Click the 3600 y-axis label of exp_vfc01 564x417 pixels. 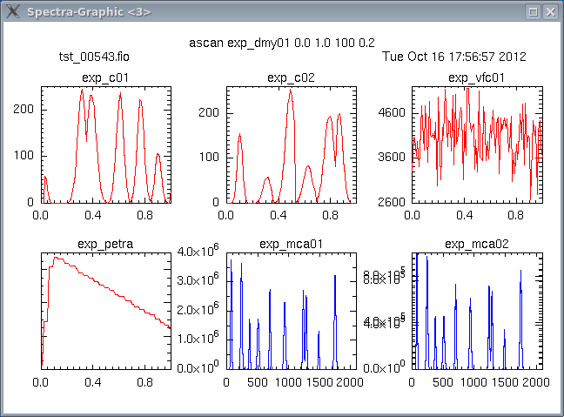click(x=392, y=158)
